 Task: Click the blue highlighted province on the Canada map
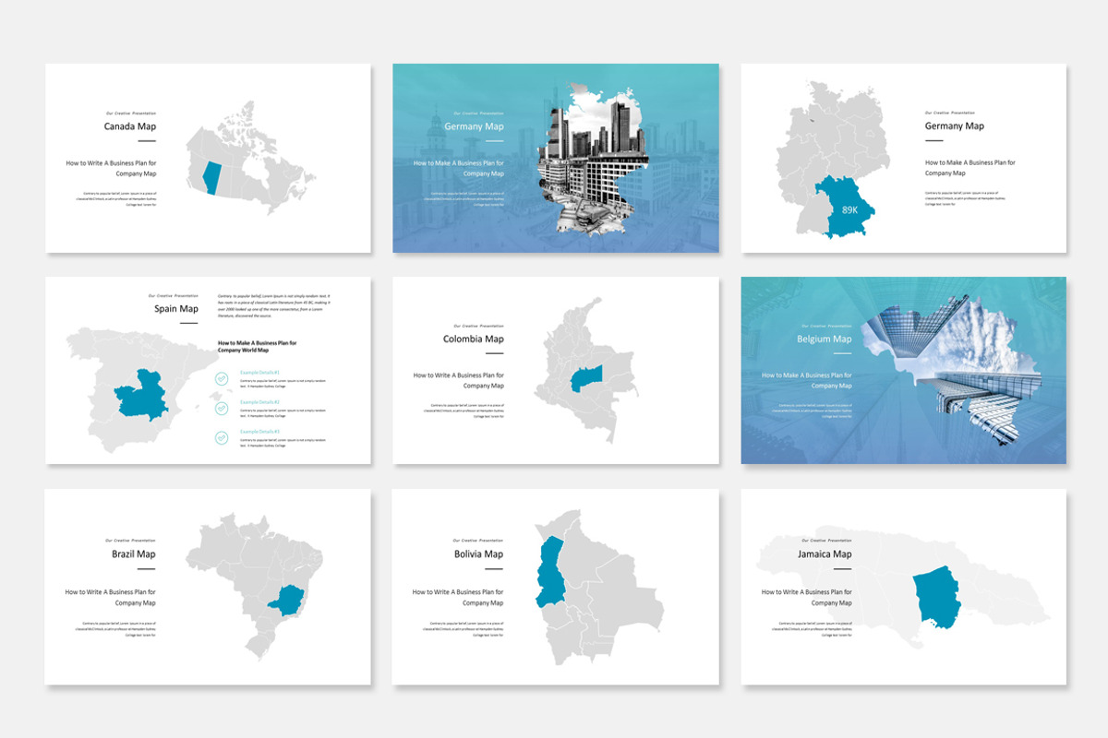click(x=211, y=177)
